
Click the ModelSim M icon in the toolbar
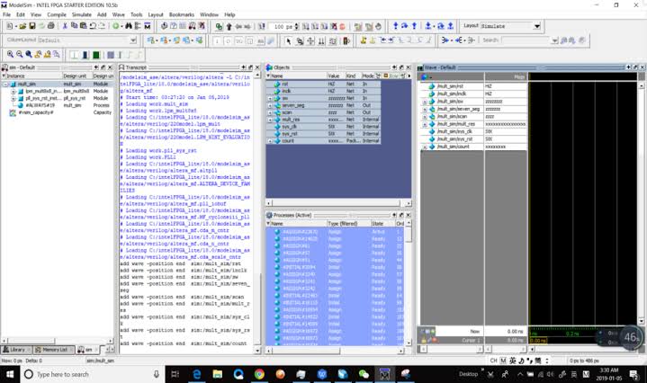148,26
